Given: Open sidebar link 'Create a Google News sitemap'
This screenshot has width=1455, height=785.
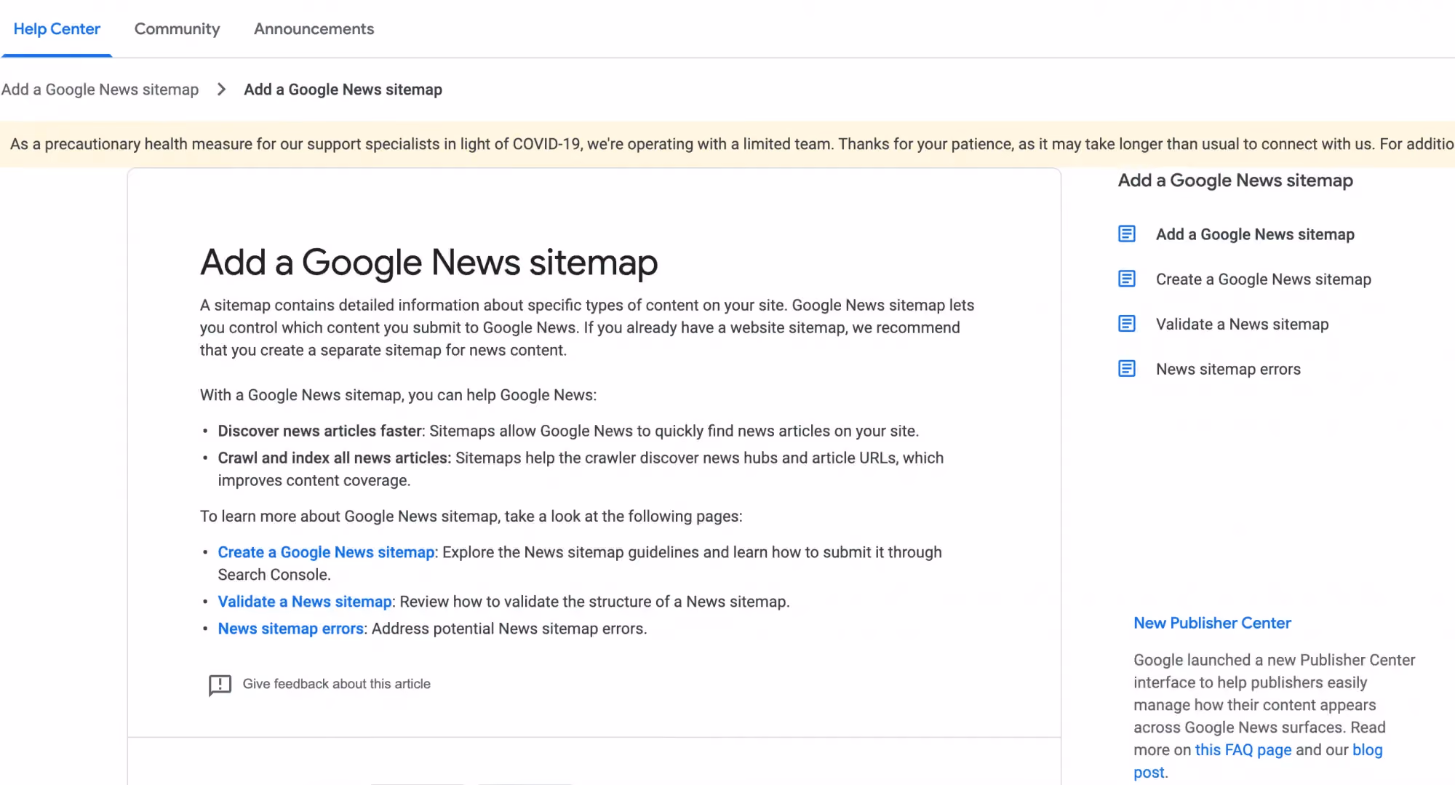Looking at the screenshot, I should 1264,279.
